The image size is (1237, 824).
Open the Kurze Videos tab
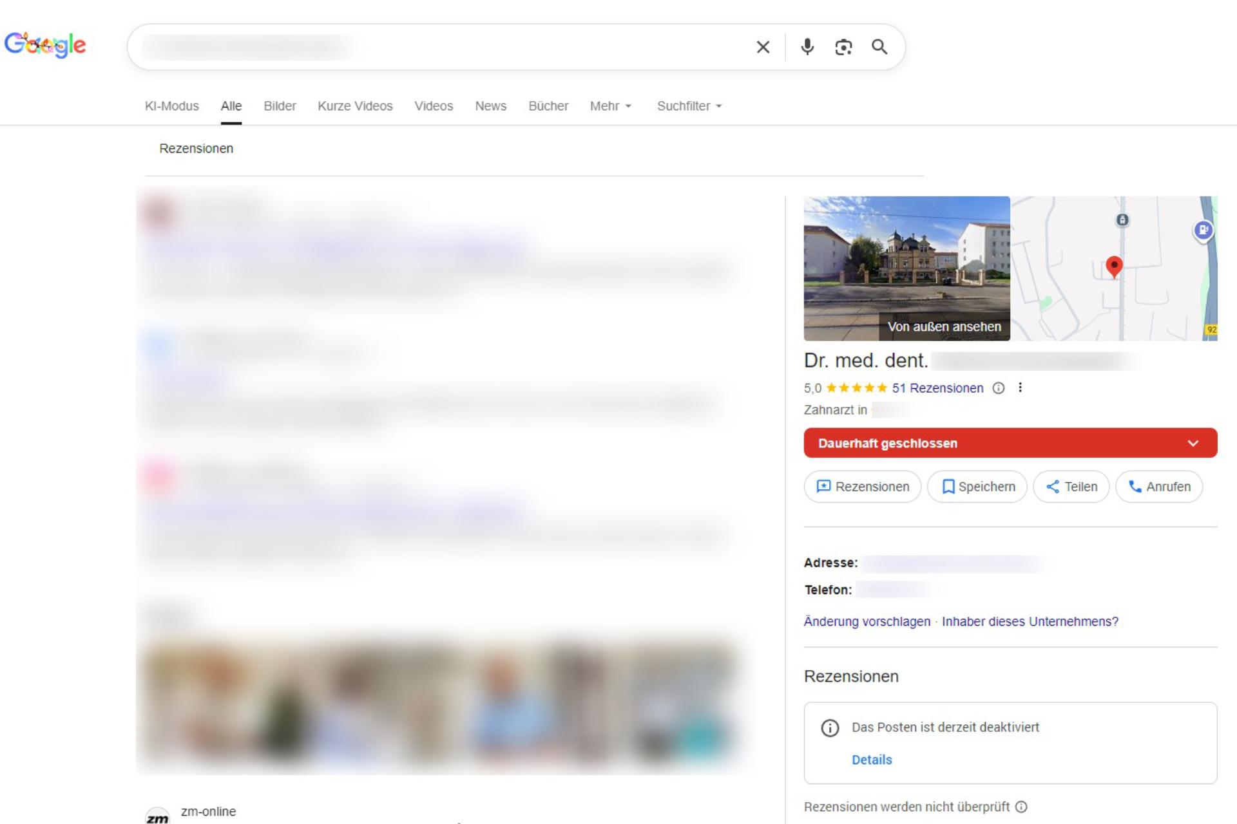point(355,106)
